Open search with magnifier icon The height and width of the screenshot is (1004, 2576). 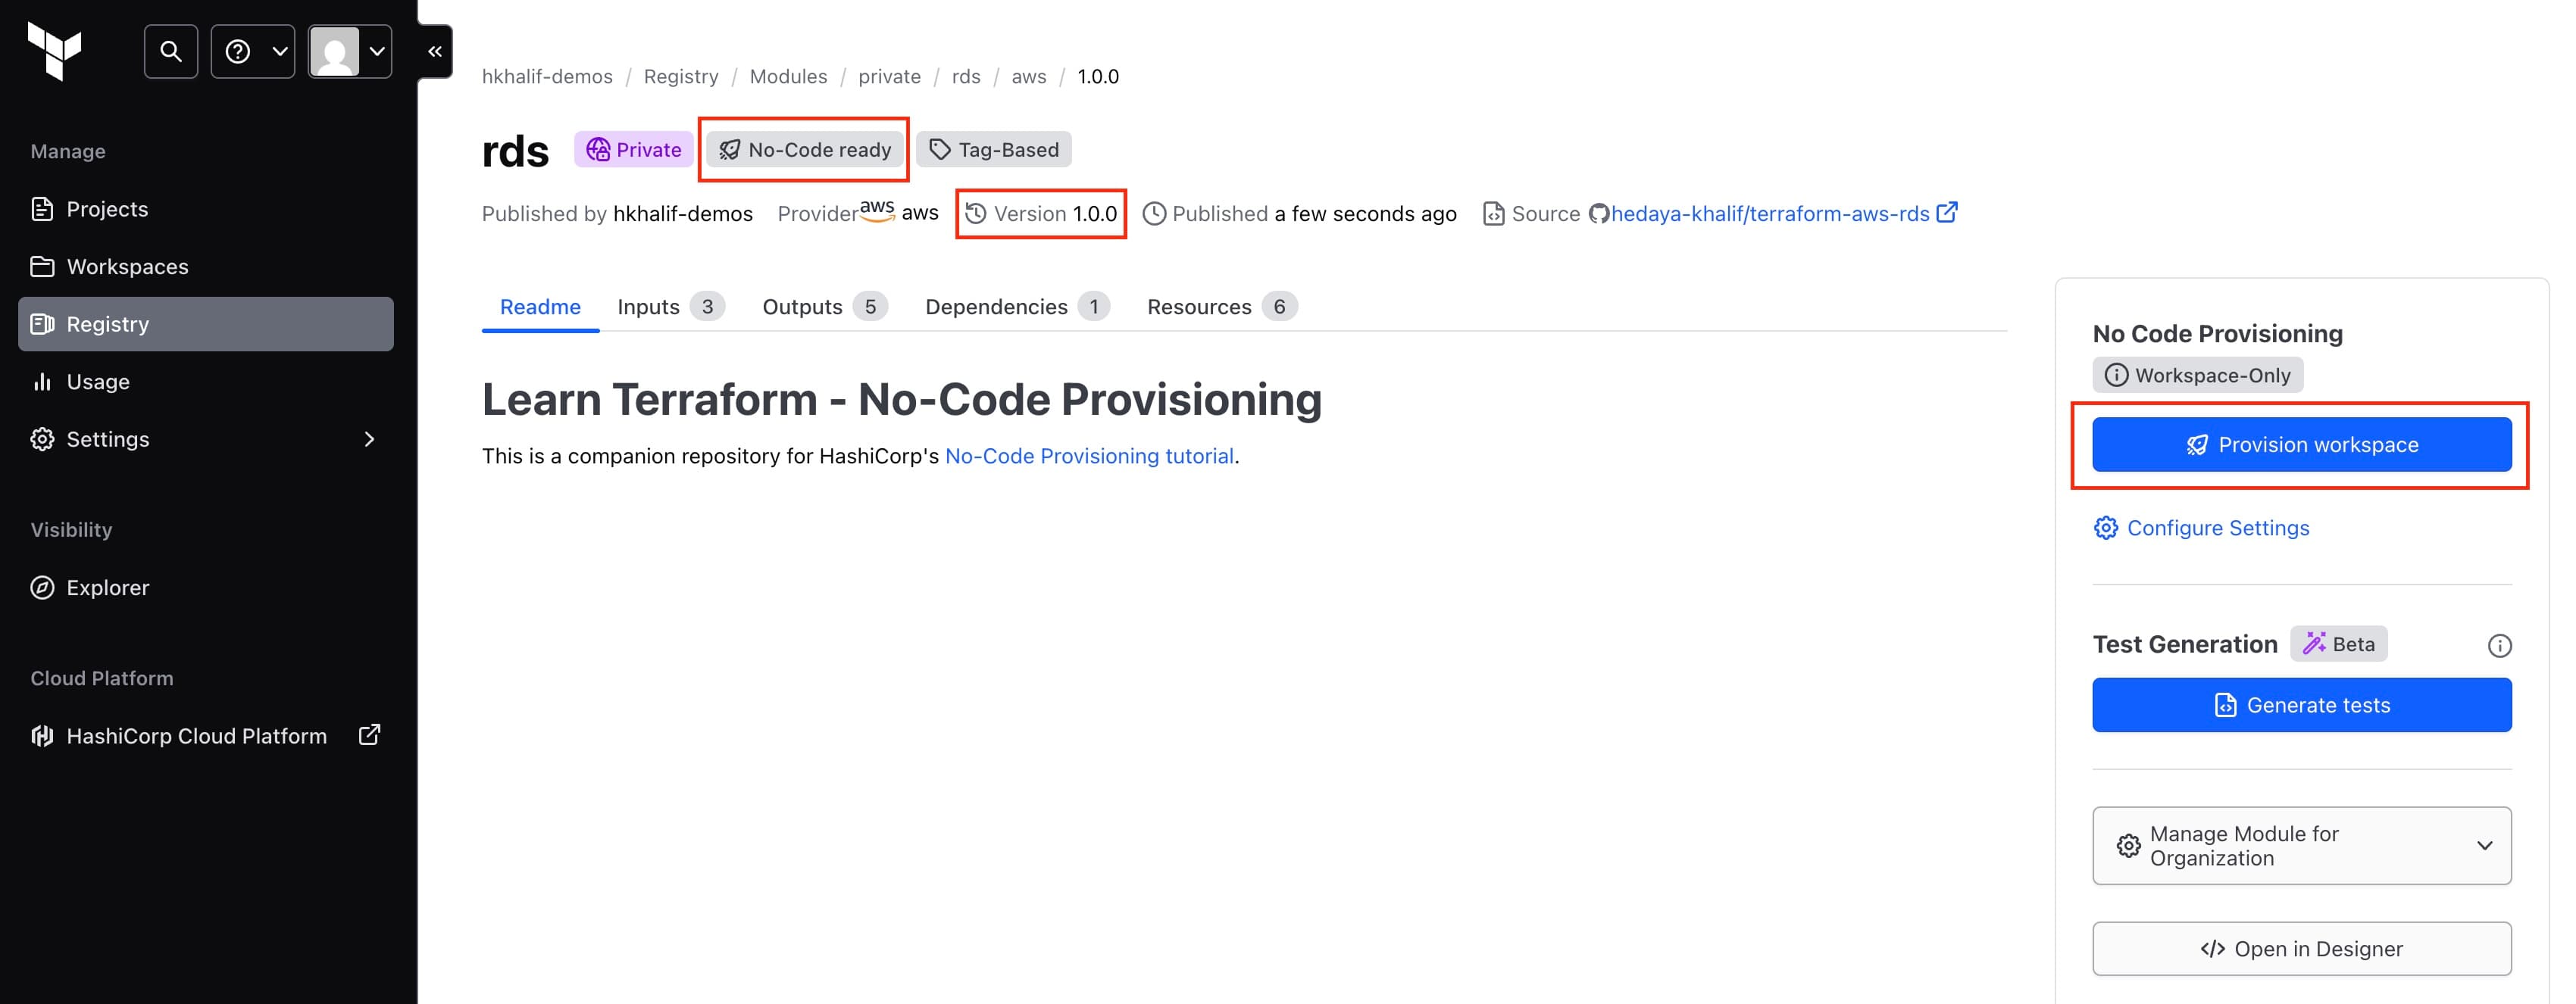click(171, 51)
